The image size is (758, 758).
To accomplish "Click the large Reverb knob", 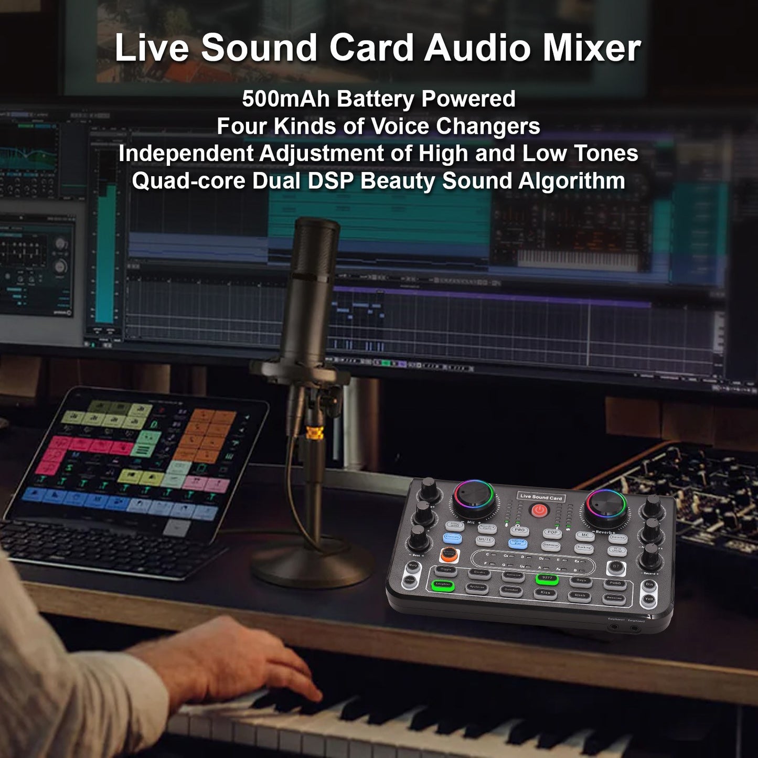I will [606, 509].
